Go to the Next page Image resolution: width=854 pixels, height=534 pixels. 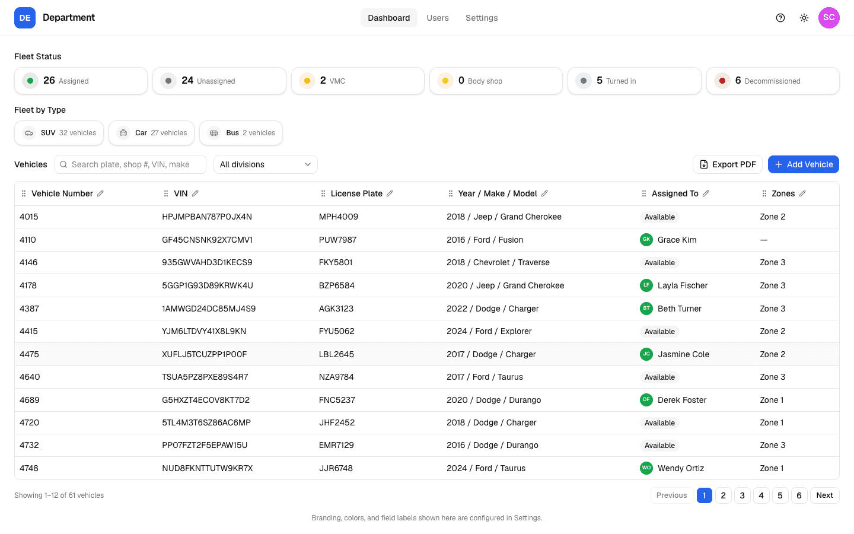(x=825, y=495)
